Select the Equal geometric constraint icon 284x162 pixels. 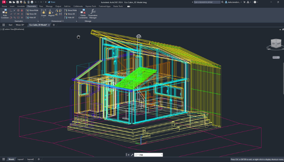click(x=22, y=17)
